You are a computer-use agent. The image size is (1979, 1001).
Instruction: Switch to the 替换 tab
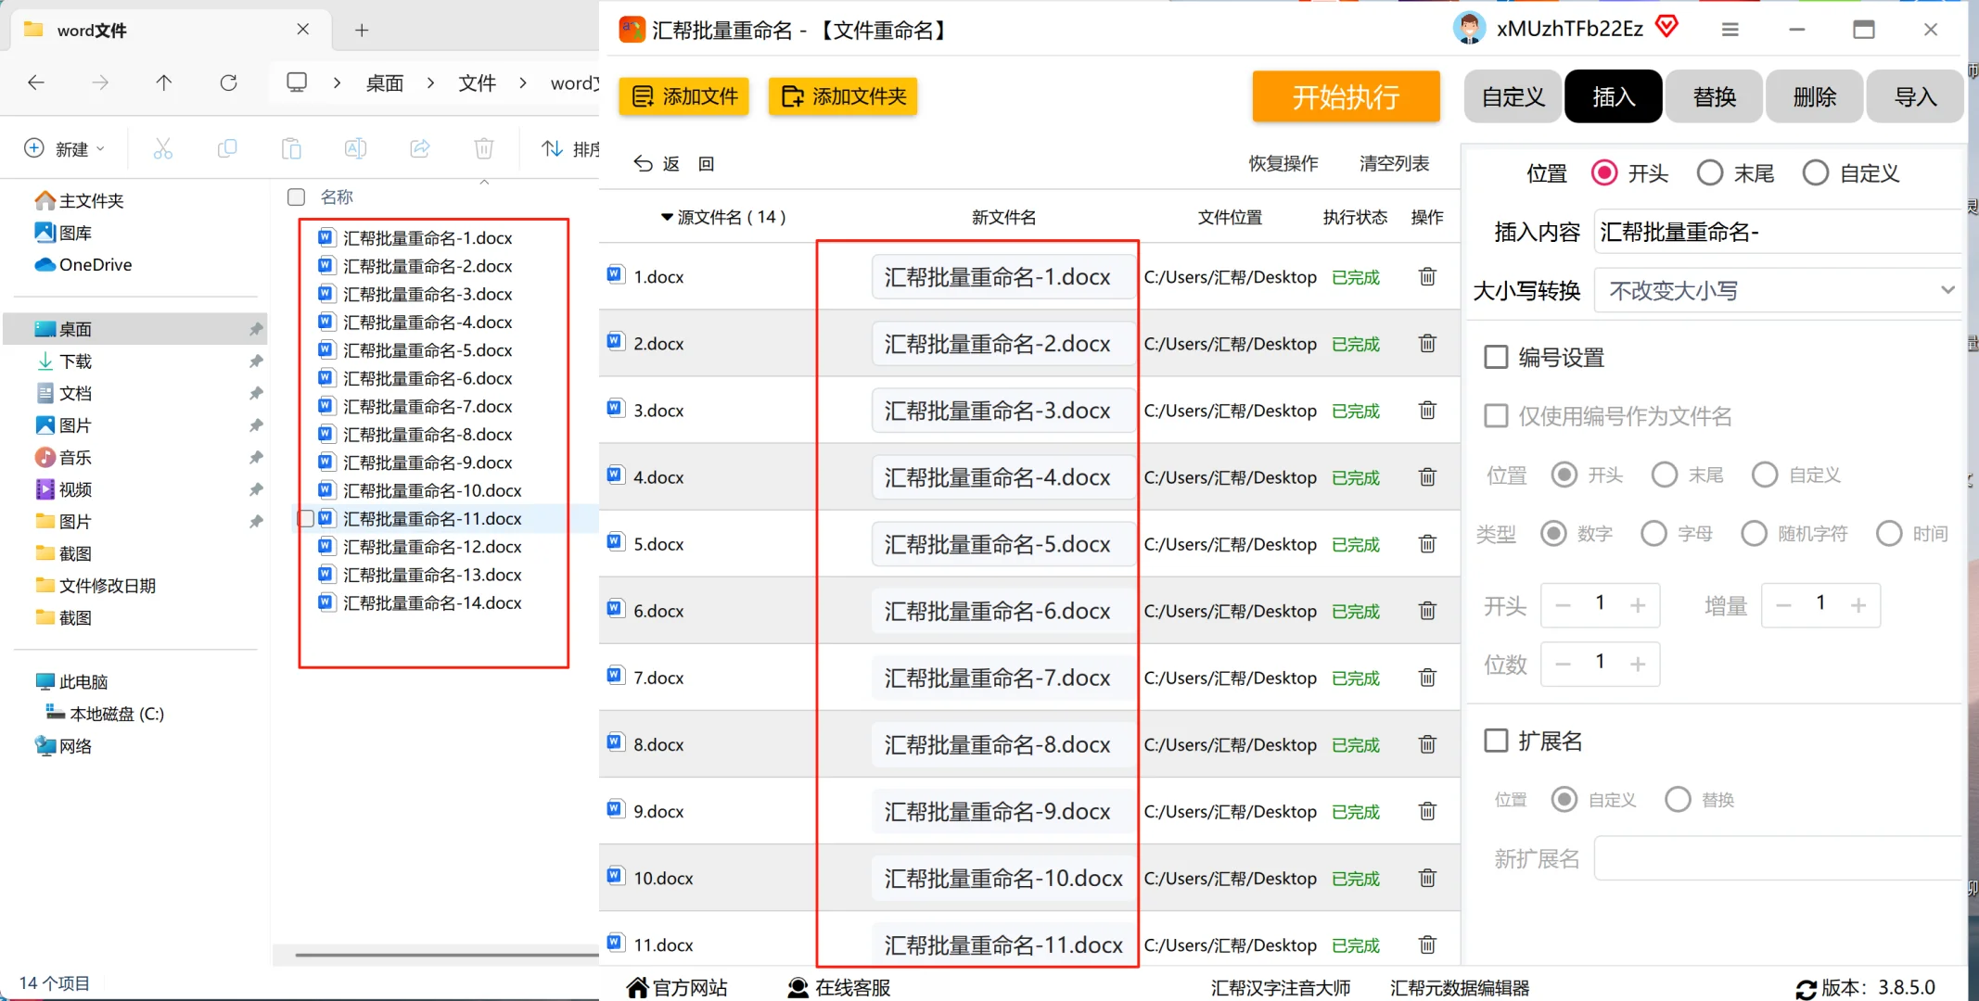tap(1713, 95)
